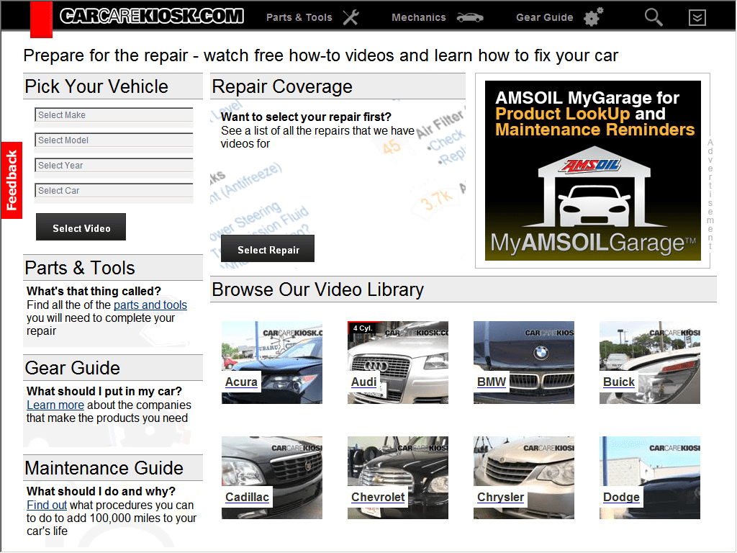Click the Parts & Tools section heading
The width and height of the screenshot is (737, 553).
(x=80, y=268)
